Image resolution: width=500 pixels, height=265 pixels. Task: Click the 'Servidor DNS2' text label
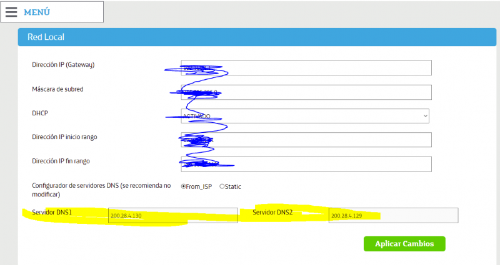click(272, 213)
